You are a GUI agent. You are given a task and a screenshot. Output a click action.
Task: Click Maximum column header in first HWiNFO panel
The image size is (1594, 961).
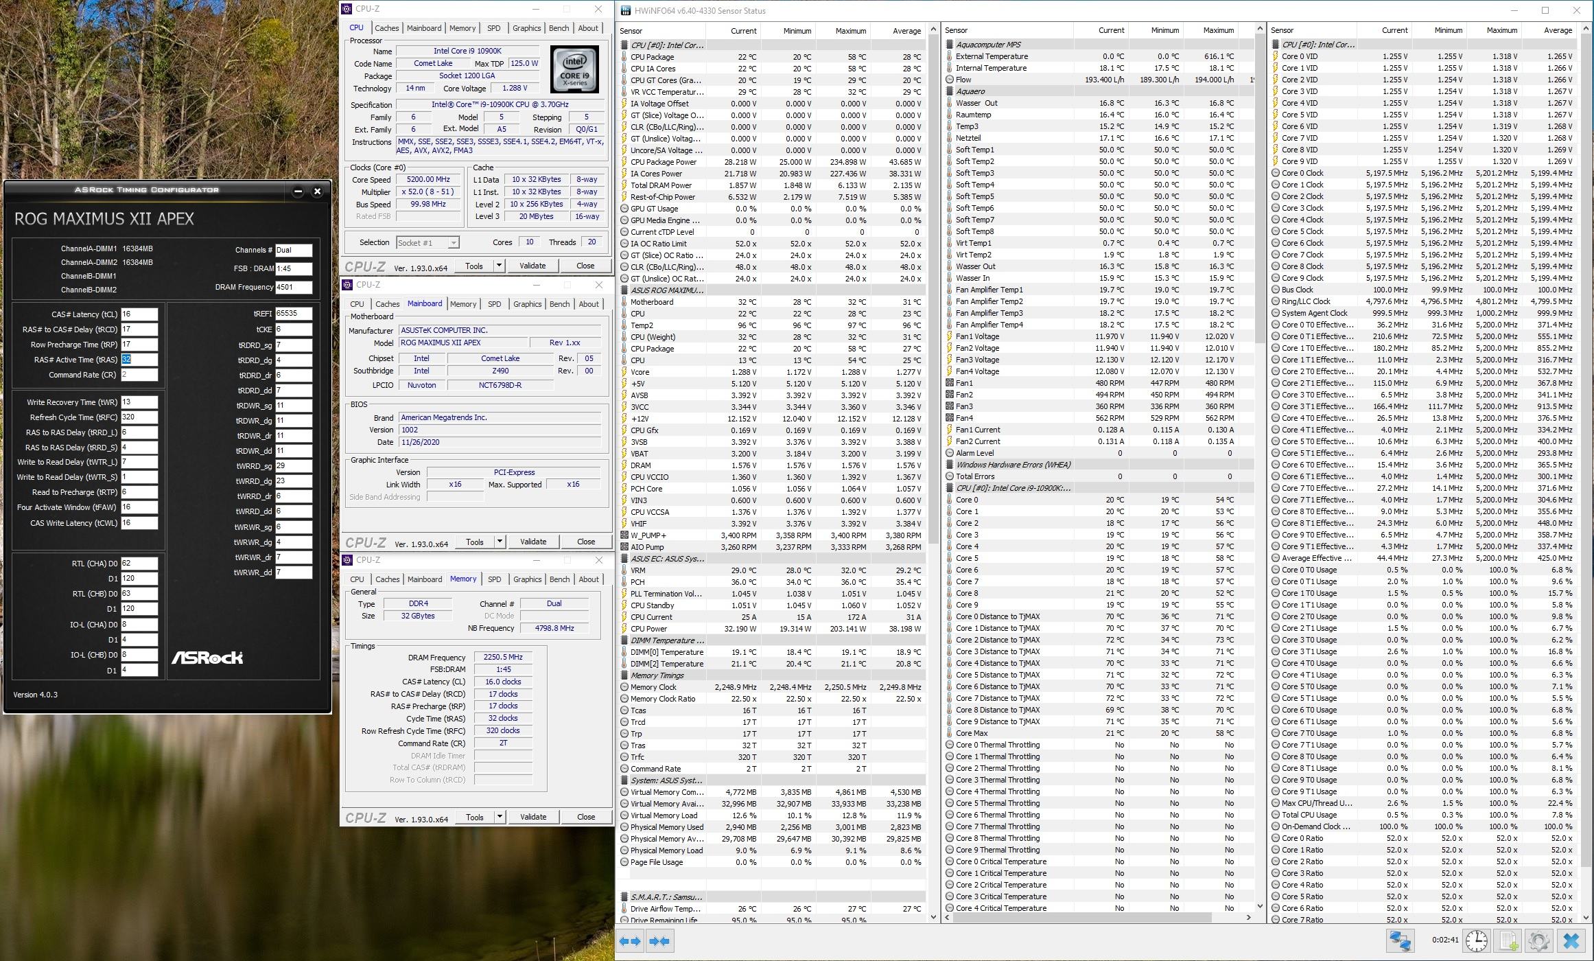click(x=843, y=31)
